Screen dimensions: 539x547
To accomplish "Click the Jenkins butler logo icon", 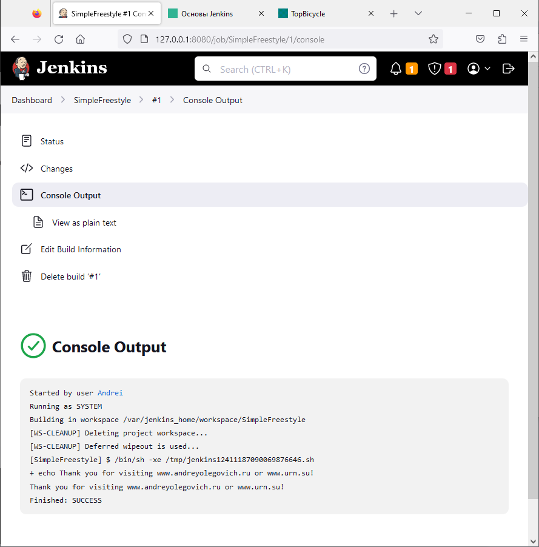I will tap(21, 69).
